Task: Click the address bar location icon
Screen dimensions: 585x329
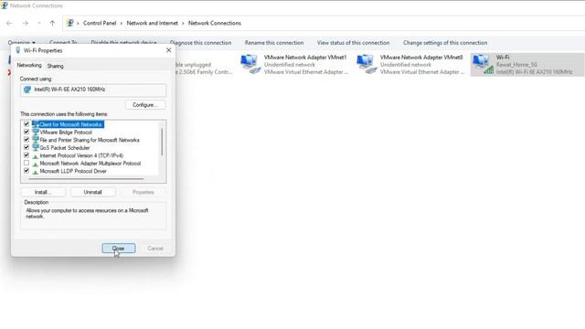Action: click(69, 23)
